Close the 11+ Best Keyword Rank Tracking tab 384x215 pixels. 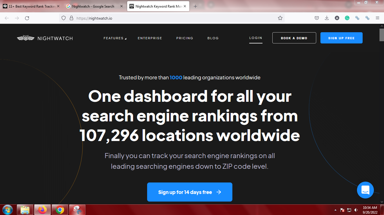(x=58, y=6)
